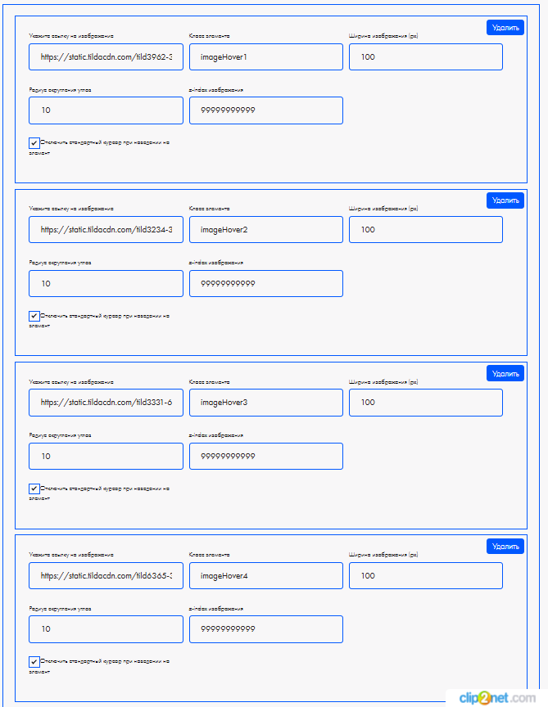Disable the cursor checkbox in imageHover3 block

click(x=34, y=489)
